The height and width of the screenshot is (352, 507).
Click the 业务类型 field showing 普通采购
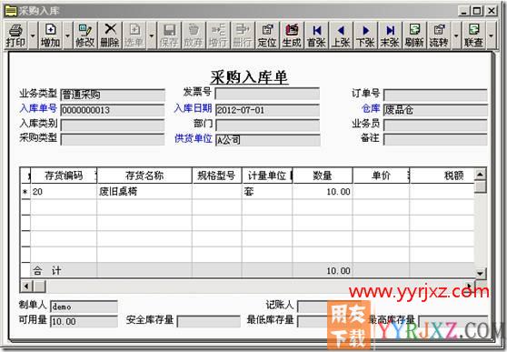[113, 95]
